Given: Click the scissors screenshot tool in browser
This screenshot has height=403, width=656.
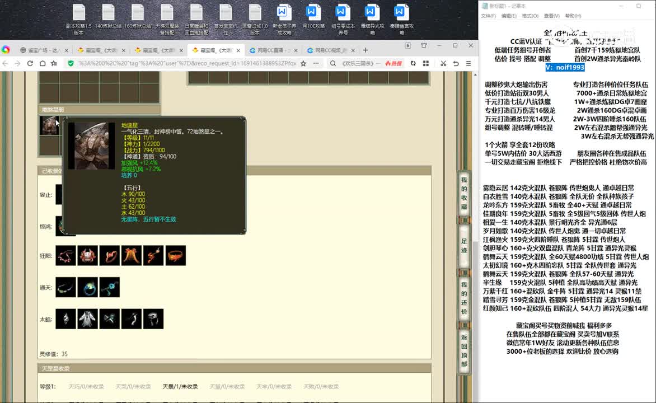Looking at the screenshot, I should point(443,64).
